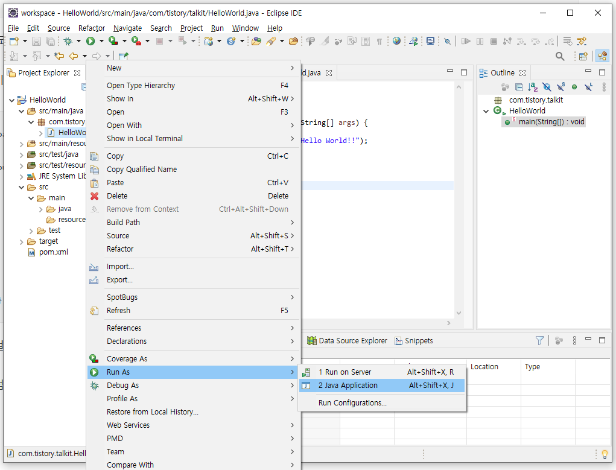Viewport: 616px width, 470px height.
Task: Click the Open Perspective icon
Action: (583, 57)
